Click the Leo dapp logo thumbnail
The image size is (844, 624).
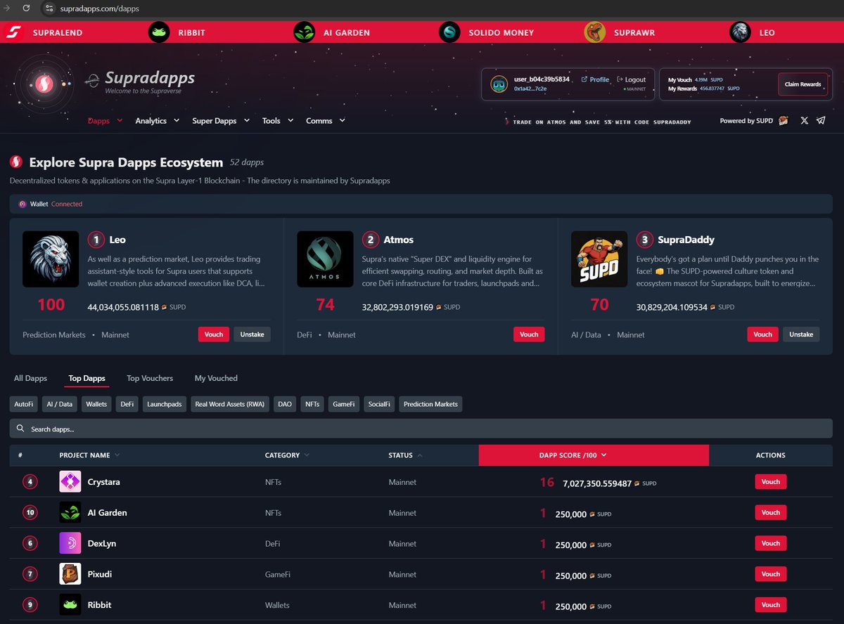click(51, 259)
